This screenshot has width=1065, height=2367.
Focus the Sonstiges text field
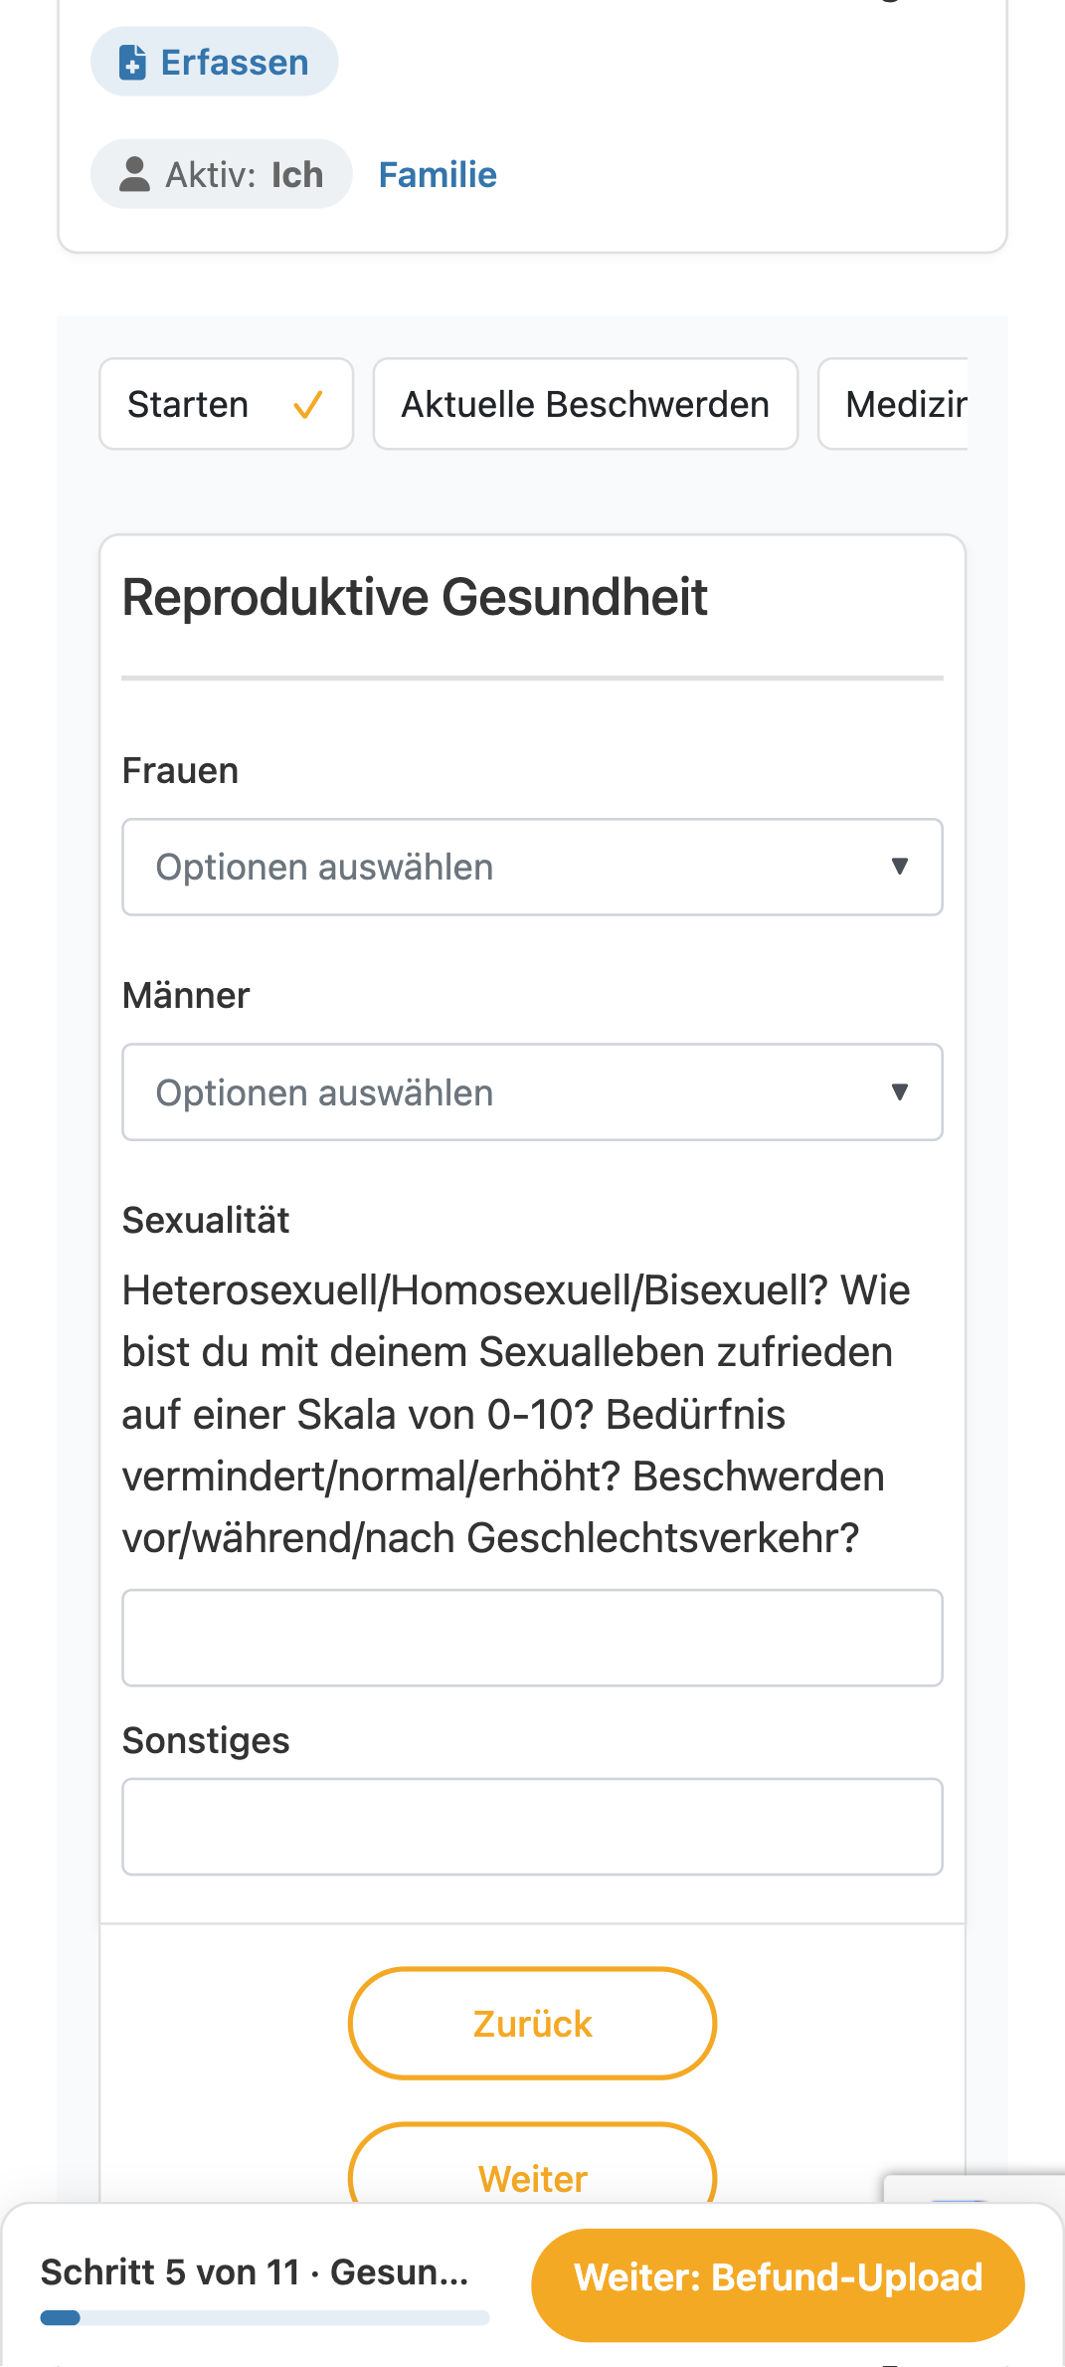(x=532, y=1827)
